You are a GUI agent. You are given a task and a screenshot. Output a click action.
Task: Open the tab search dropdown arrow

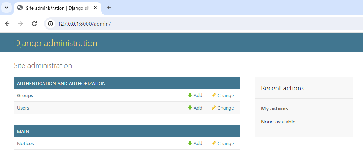[6, 8]
